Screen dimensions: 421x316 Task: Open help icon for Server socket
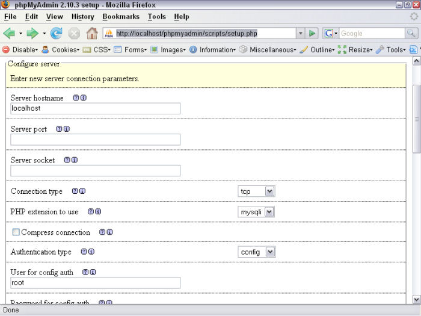67,160
